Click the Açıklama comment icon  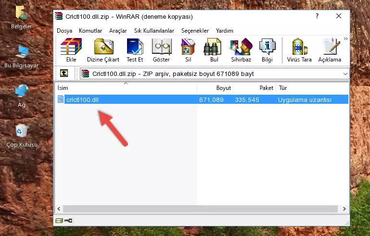[x=332, y=47]
